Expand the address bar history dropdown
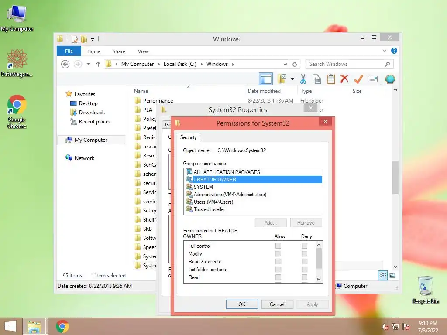The height and width of the screenshot is (335, 447). pyautogui.click(x=285, y=65)
